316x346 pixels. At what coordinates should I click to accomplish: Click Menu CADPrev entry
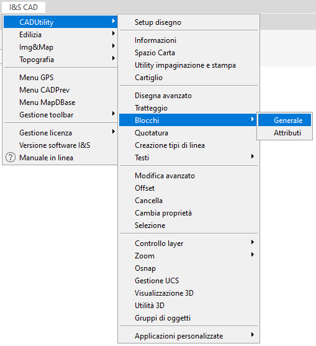coord(60,90)
